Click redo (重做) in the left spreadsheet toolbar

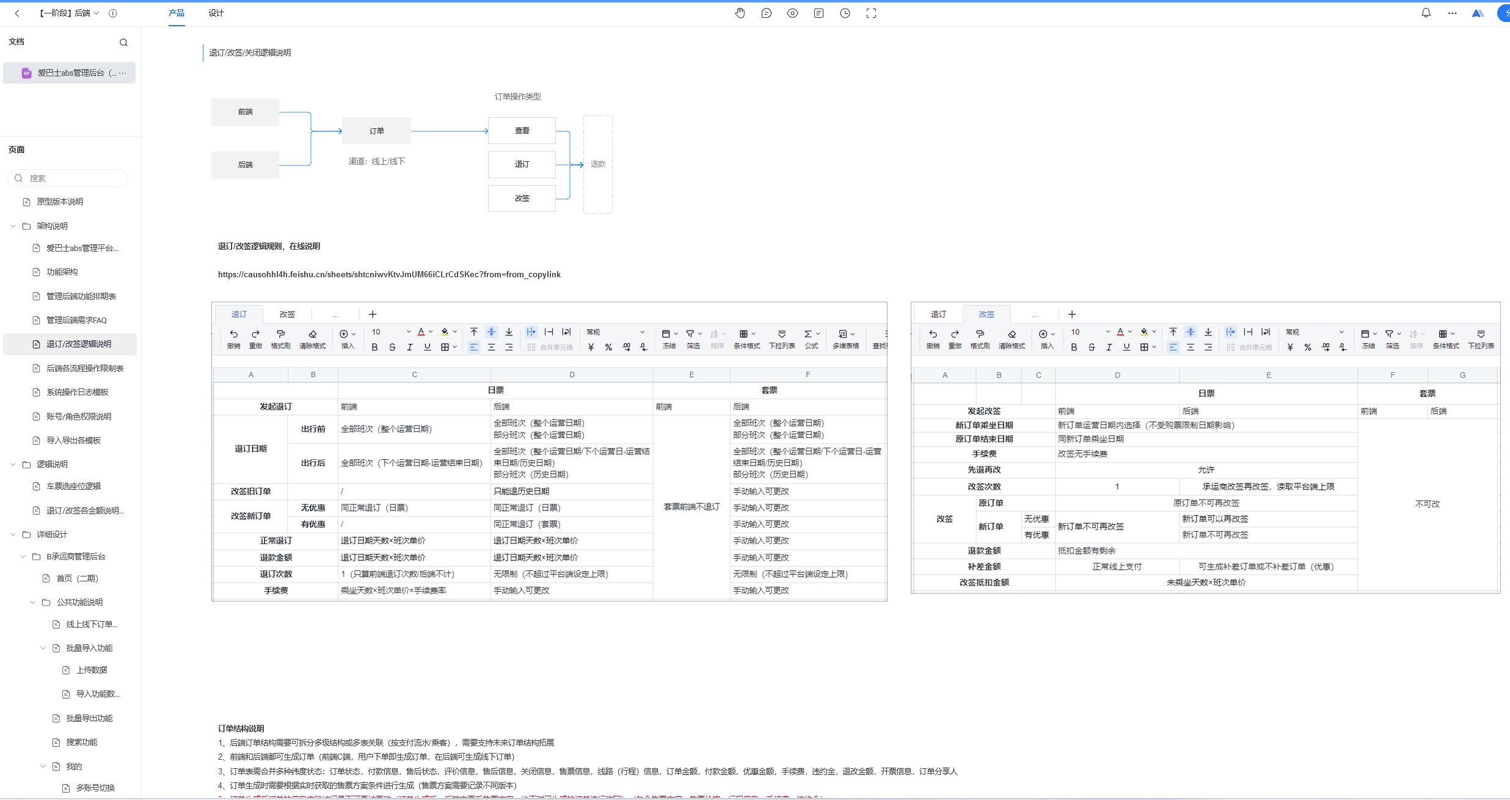pos(255,339)
